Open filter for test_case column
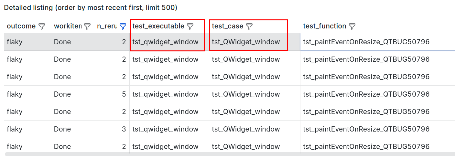The width and height of the screenshot is (455, 159). 249,26
